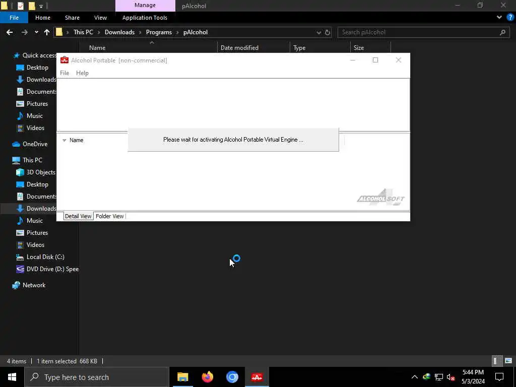Click the taskbar search box

[96, 377]
